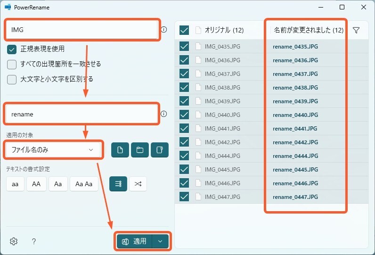Uncheck the IMG_0444.JPG checkbox

tap(184, 156)
